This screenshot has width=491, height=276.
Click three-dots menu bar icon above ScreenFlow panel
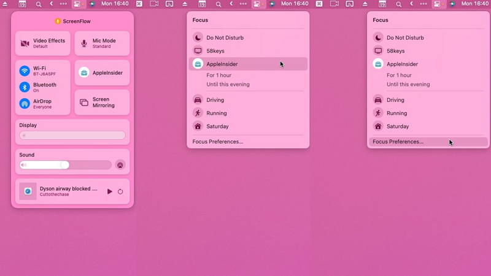click(x=63, y=4)
